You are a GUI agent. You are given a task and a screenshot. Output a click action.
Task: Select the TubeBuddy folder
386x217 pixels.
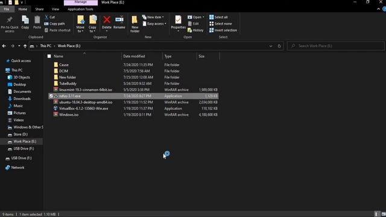[x=68, y=84]
